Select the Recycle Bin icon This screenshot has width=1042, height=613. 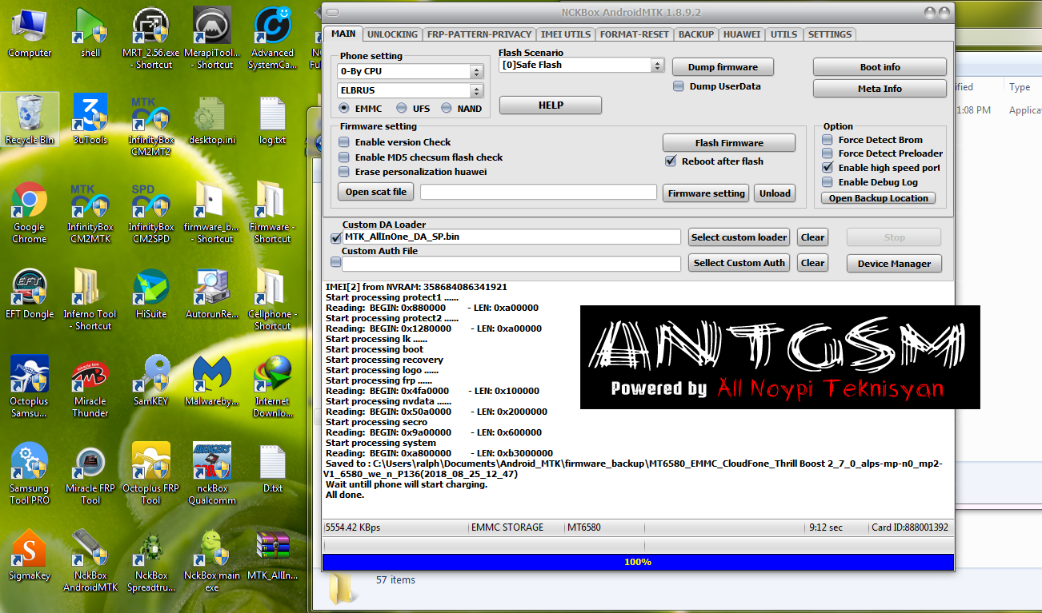pyautogui.click(x=30, y=119)
